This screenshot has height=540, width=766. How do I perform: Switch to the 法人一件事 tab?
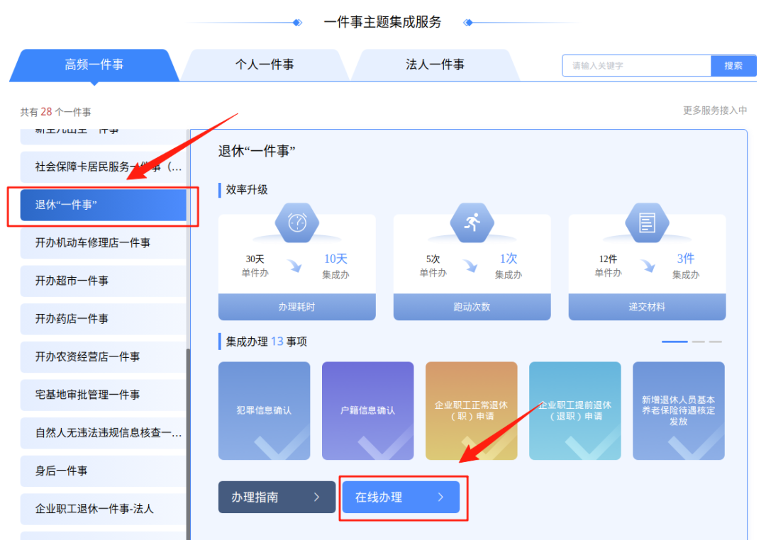[435, 64]
